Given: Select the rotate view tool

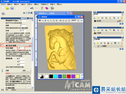Looking at the screenshot, I should pos(43,21).
